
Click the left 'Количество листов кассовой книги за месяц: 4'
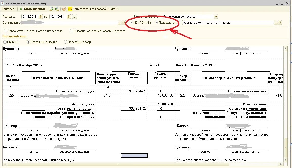(39, 160)
